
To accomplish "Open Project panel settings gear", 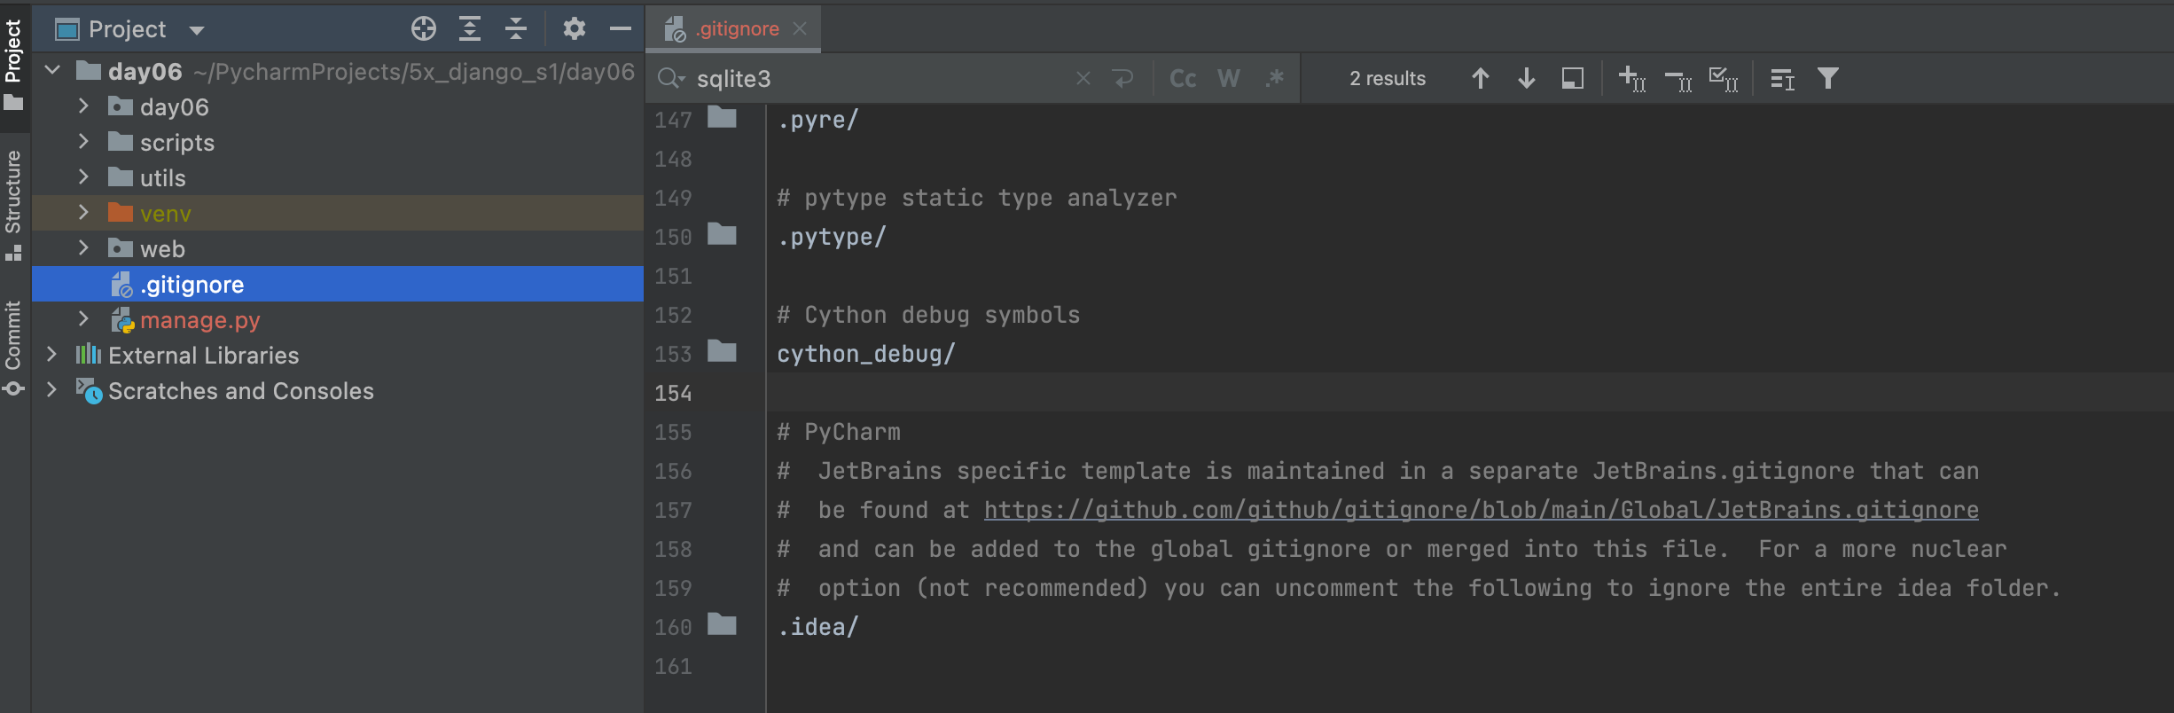I will [x=575, y=29].
